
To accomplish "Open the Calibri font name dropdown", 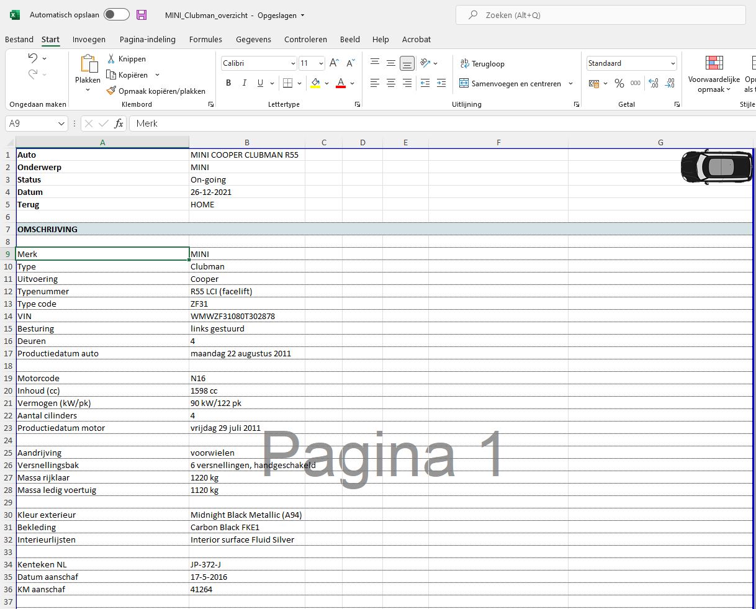I will tap(293, 63).
